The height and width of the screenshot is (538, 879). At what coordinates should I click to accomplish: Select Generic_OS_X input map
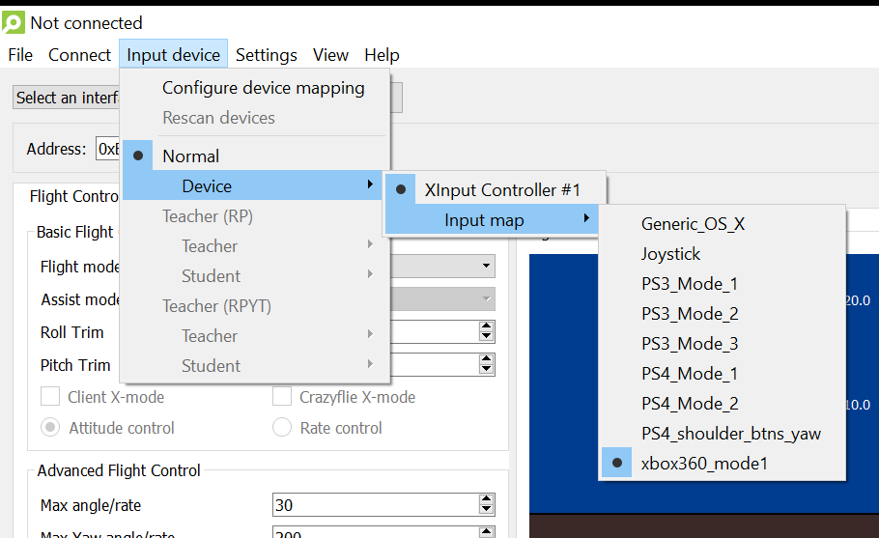click(x=693, y=224)
